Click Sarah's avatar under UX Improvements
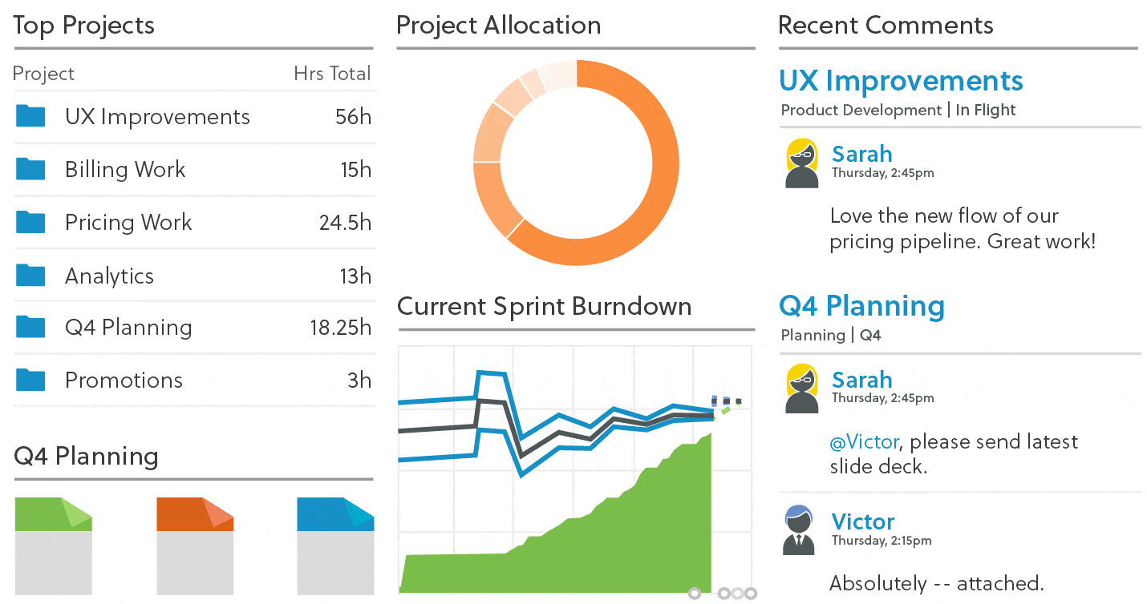 click(801, 163)
